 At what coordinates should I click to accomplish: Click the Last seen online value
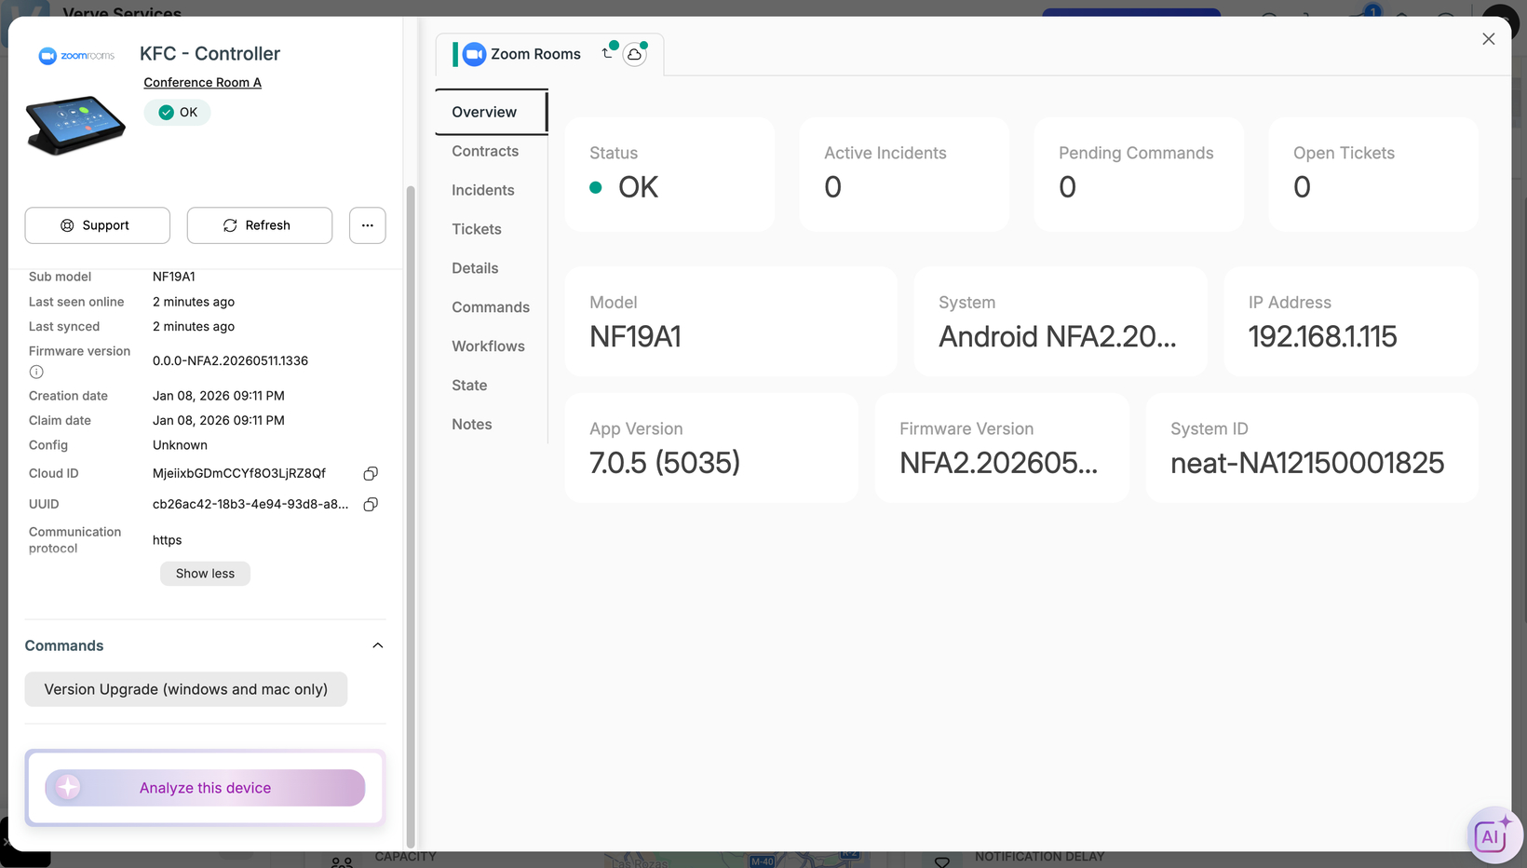tap(194, 303)
